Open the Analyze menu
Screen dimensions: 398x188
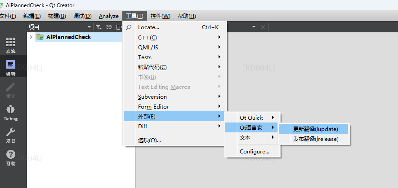click(109, 16)
